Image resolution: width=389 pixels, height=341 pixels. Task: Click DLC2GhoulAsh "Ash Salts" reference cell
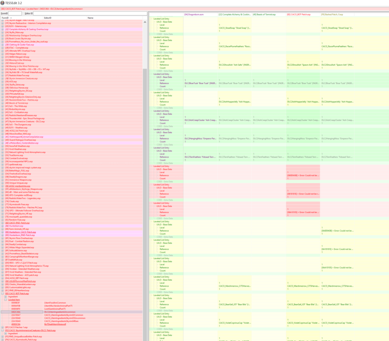click(x=234, y=65)
